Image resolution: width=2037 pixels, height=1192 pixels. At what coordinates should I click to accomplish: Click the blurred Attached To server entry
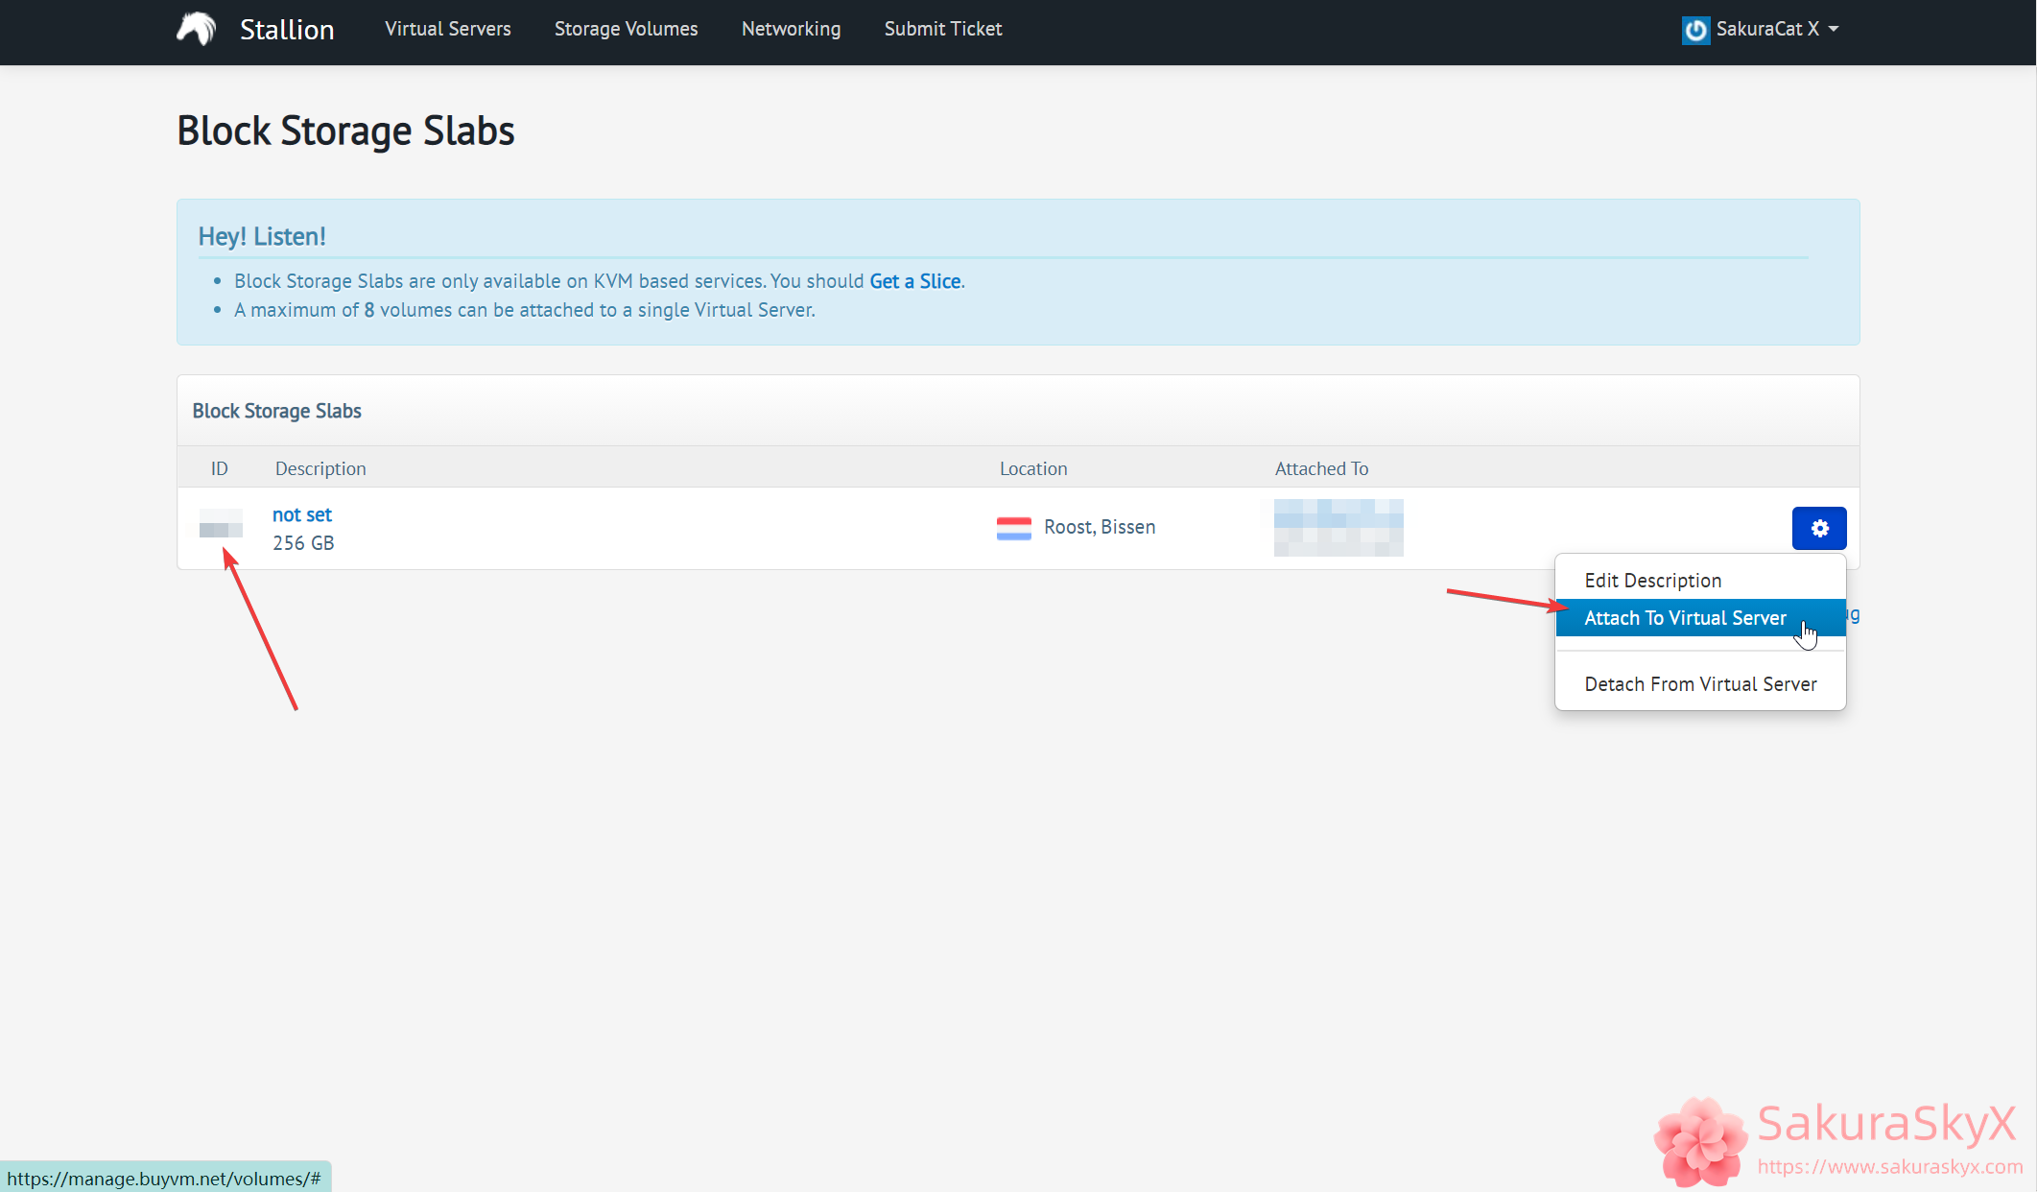pos(1338,527)
